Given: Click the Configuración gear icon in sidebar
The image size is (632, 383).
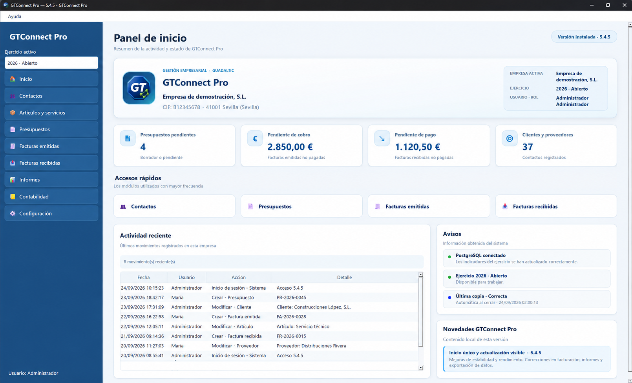Looking at the screenshot, I should point(13,213).
